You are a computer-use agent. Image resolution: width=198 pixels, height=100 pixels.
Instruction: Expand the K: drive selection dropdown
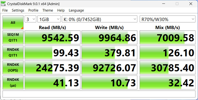100,19
